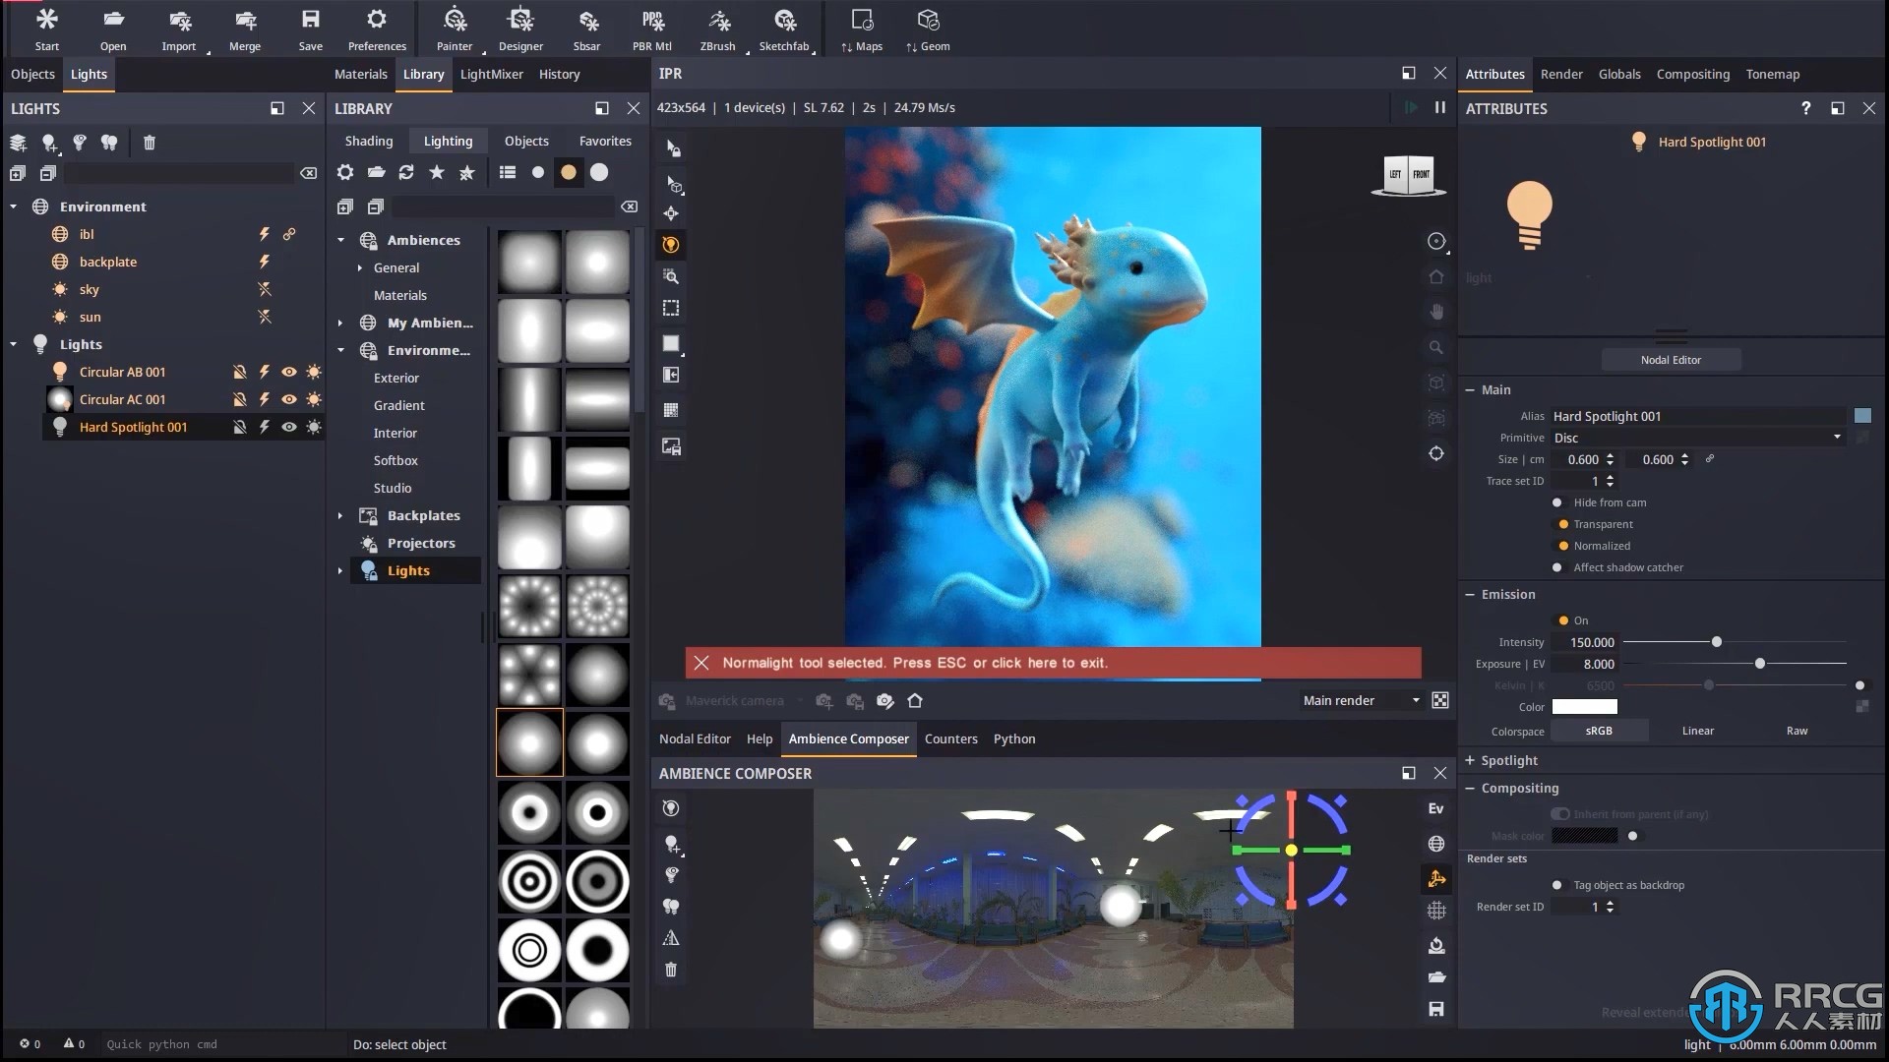Toggle visibility of Hard Spotlight 001

[288, 427]
